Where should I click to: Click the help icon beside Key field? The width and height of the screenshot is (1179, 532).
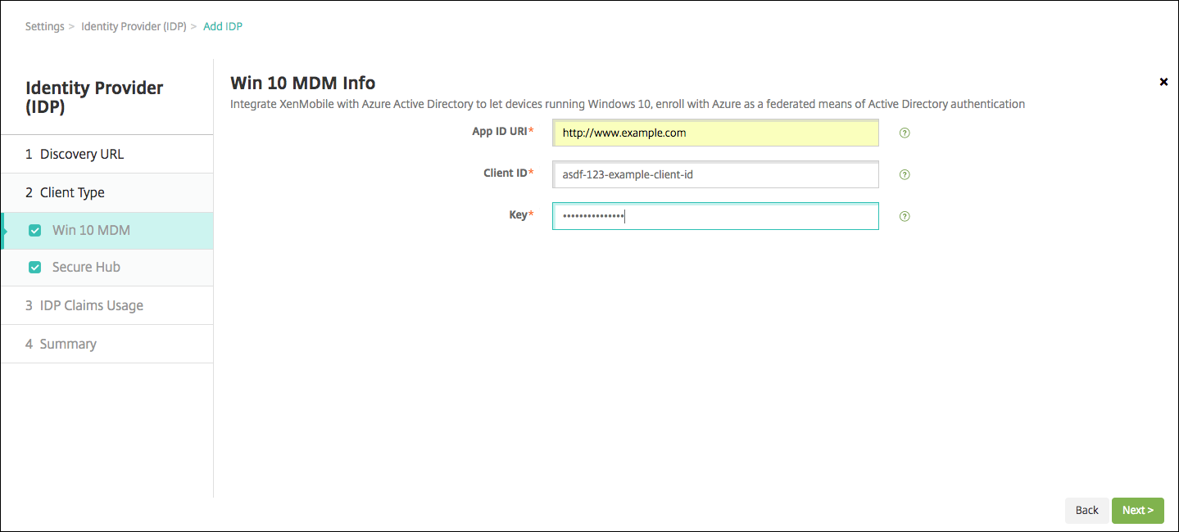(905, 217)
